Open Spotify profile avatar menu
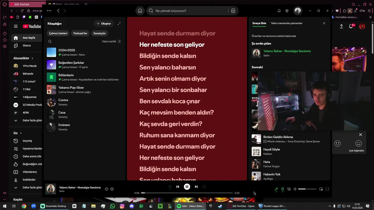Screen dimensions: 374x210 (298, 11)
